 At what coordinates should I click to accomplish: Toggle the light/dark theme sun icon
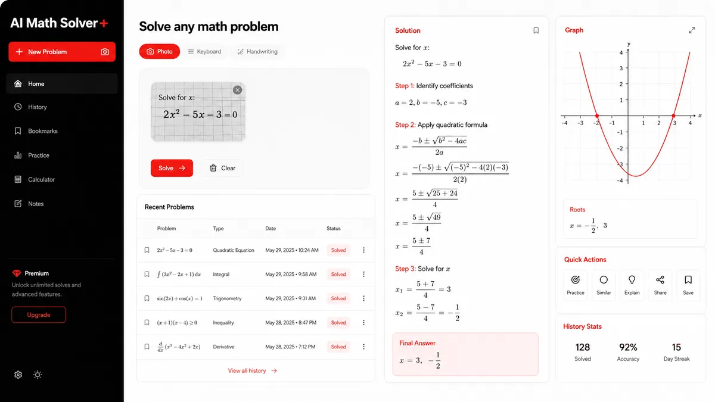[x=38, y=375]
